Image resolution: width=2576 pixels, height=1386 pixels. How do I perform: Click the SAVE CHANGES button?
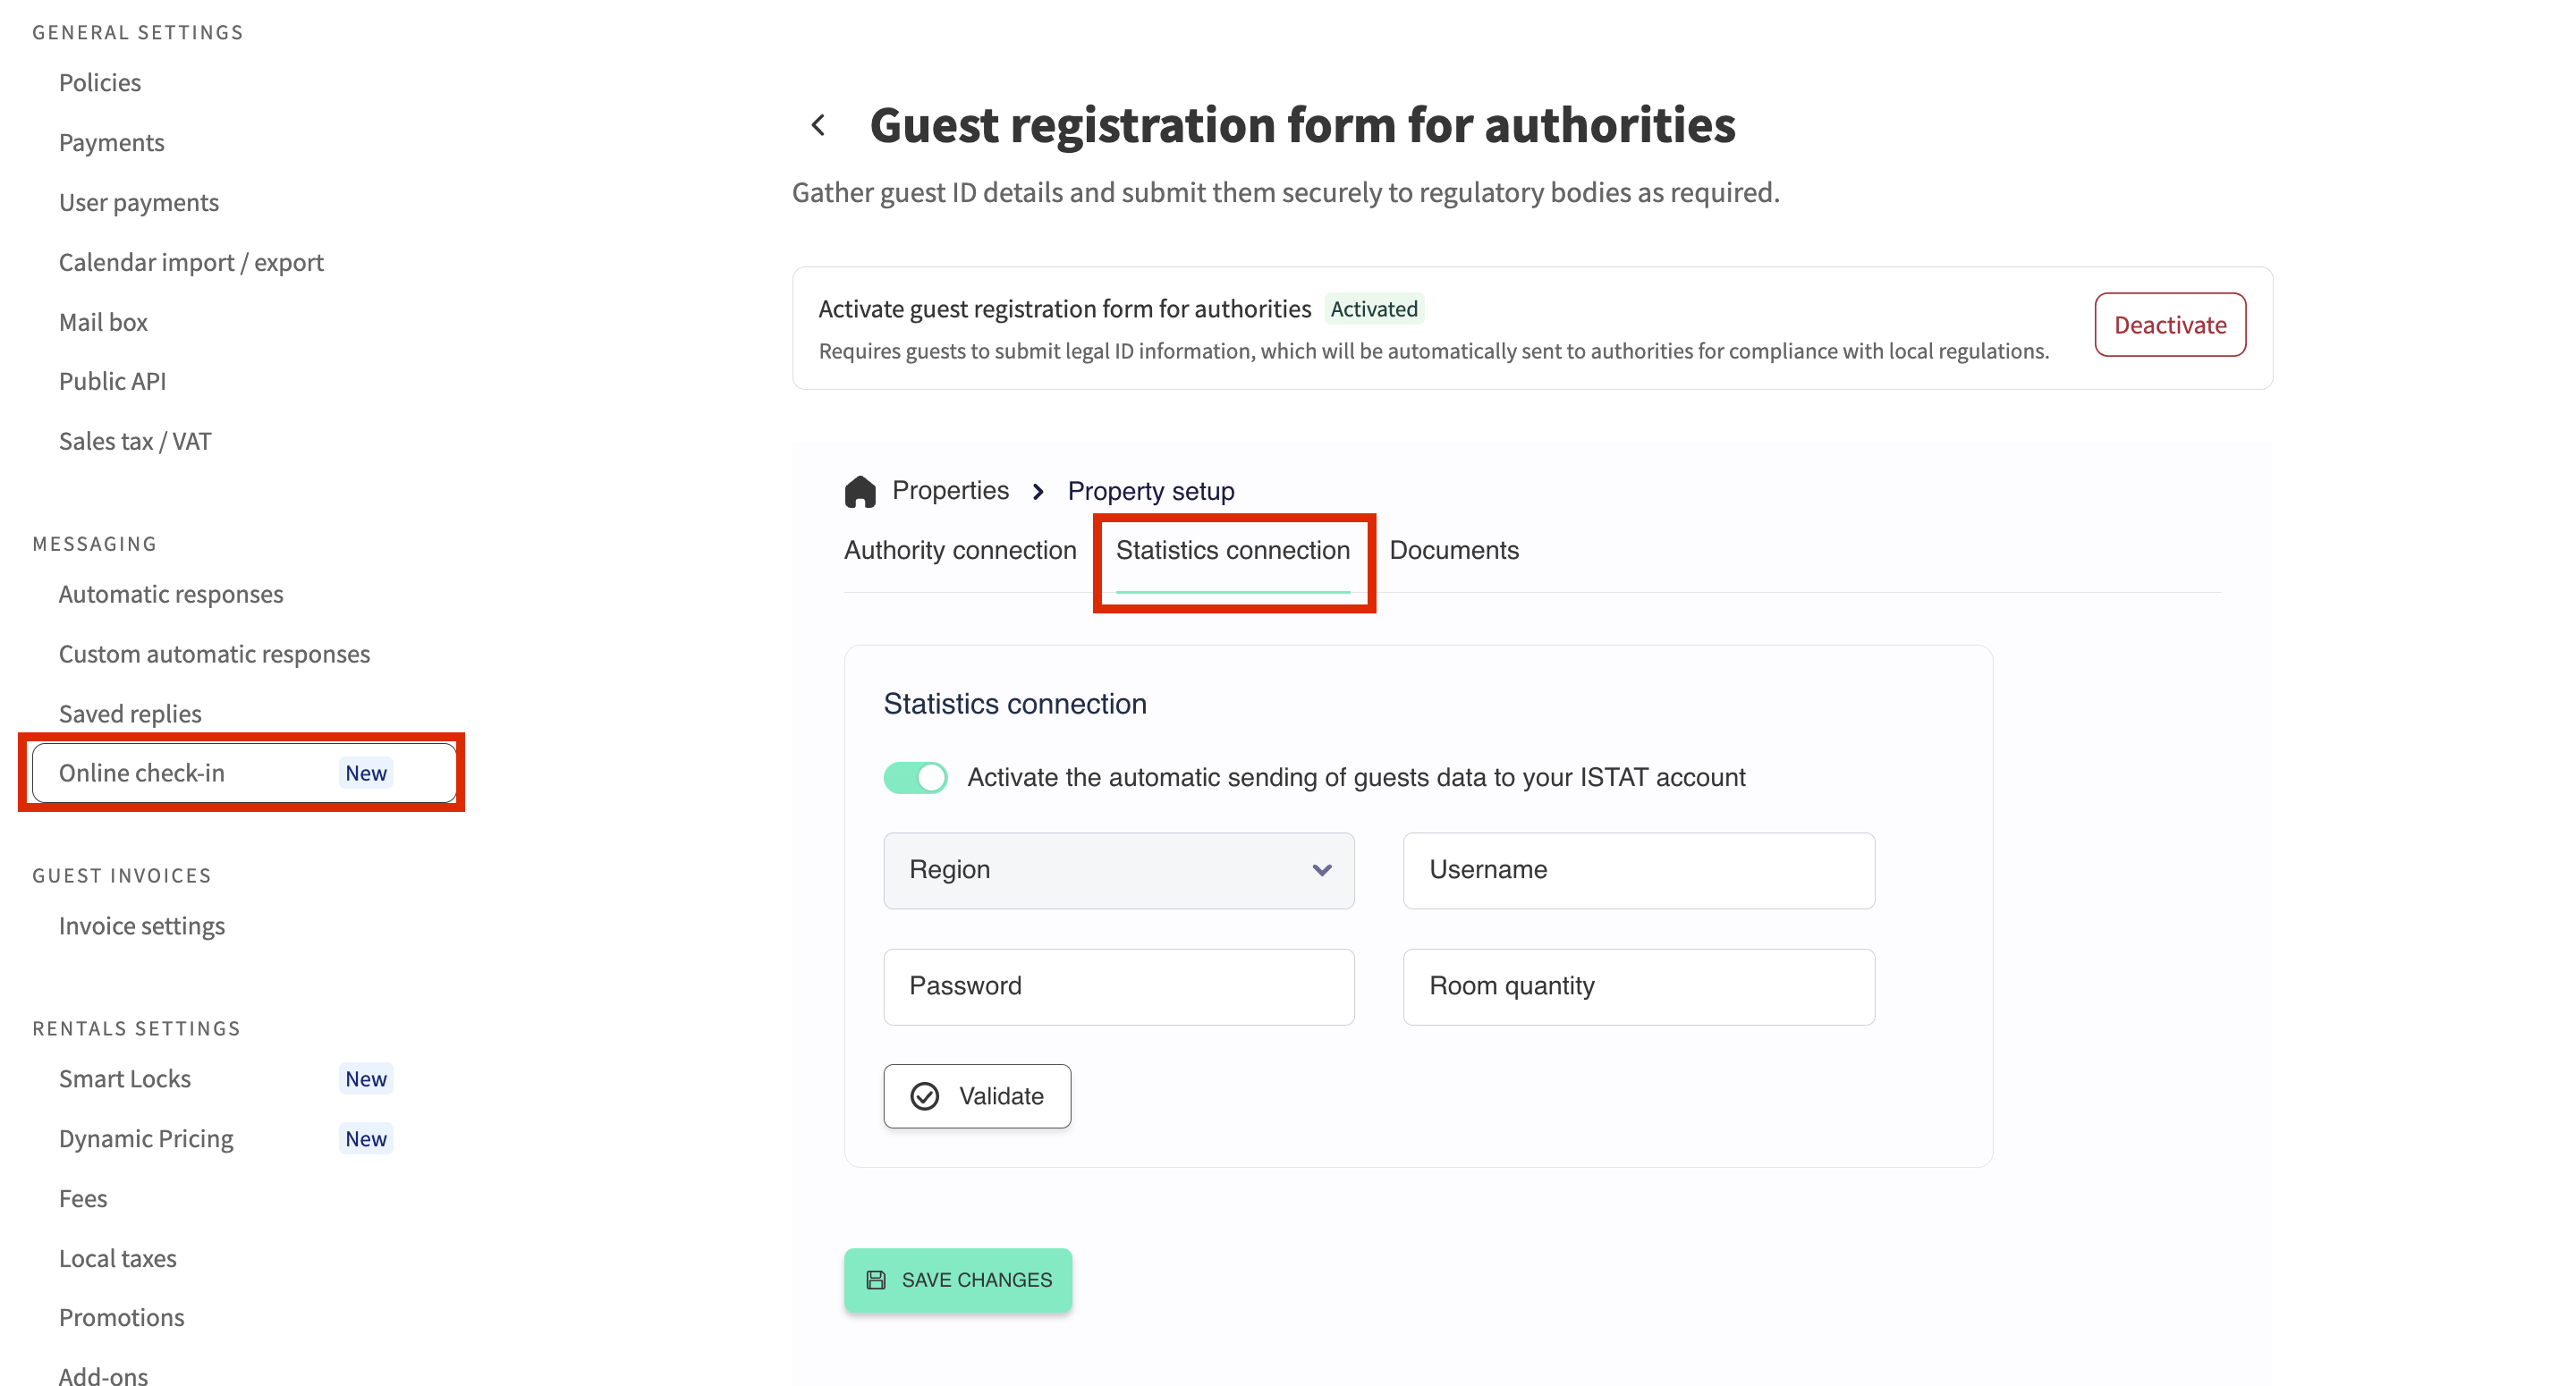tap(958, 1280)
